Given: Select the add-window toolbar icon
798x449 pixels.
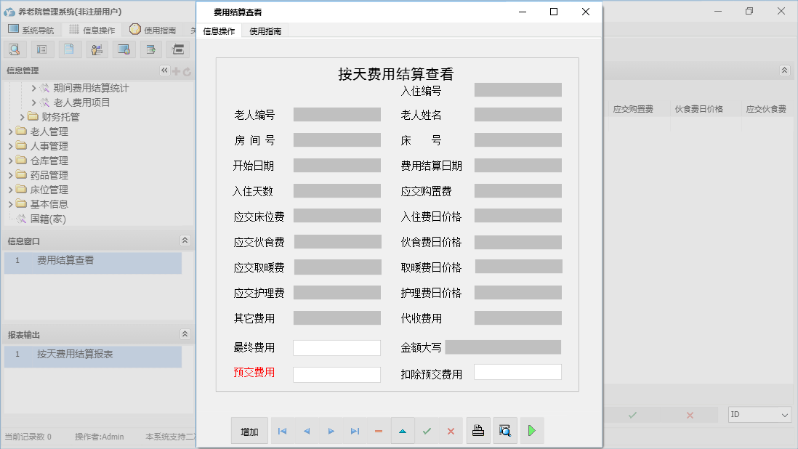Looking at the screenshot, I should pos(150,49).
